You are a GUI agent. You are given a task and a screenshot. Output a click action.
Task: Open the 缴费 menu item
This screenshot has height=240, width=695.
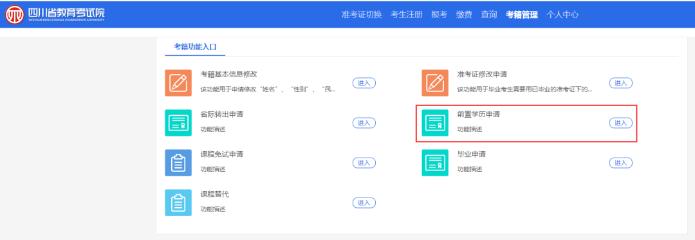[x=464, y=14]
